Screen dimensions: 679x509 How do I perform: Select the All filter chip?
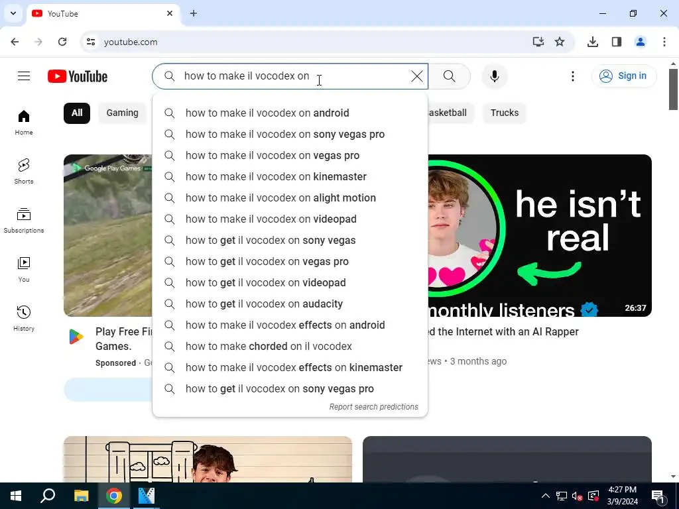coord(77,113)
